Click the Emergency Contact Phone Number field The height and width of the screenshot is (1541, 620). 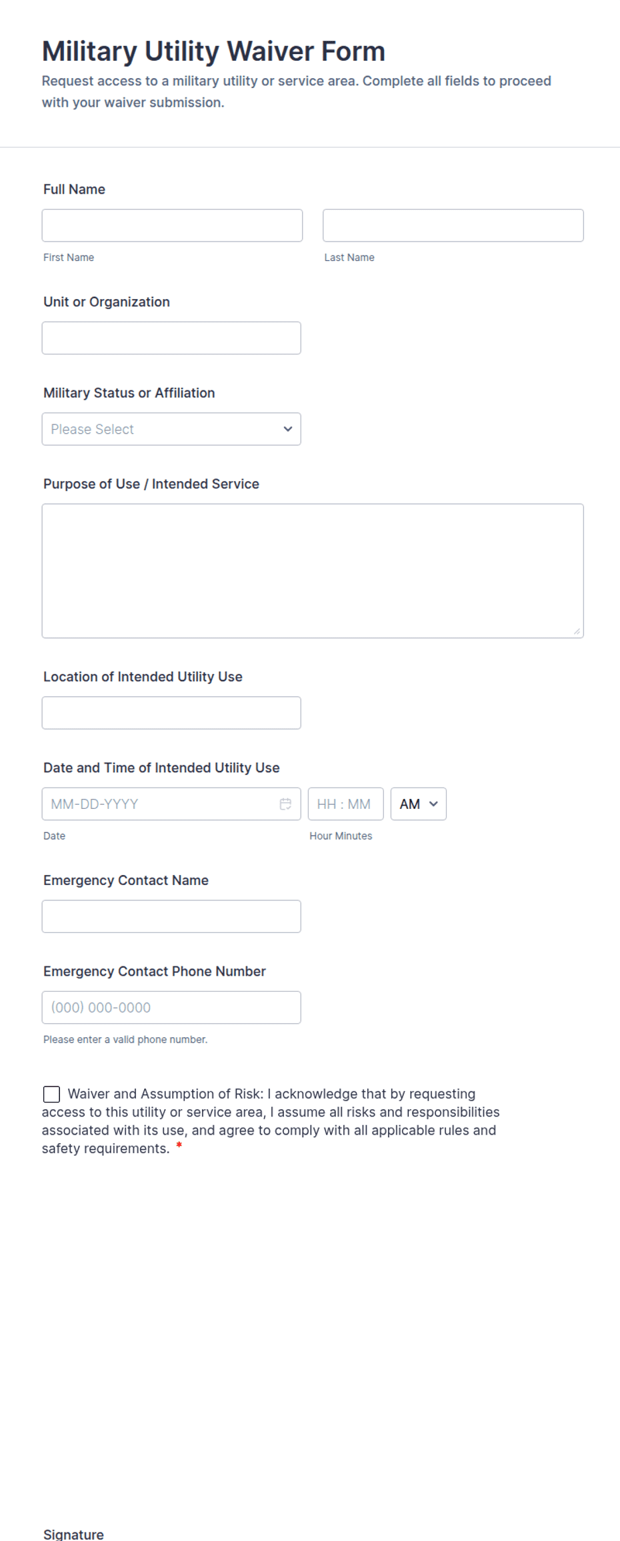[171, 1007]
